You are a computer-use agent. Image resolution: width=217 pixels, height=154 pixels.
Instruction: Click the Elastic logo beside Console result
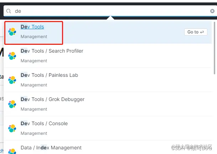[12, 128]
